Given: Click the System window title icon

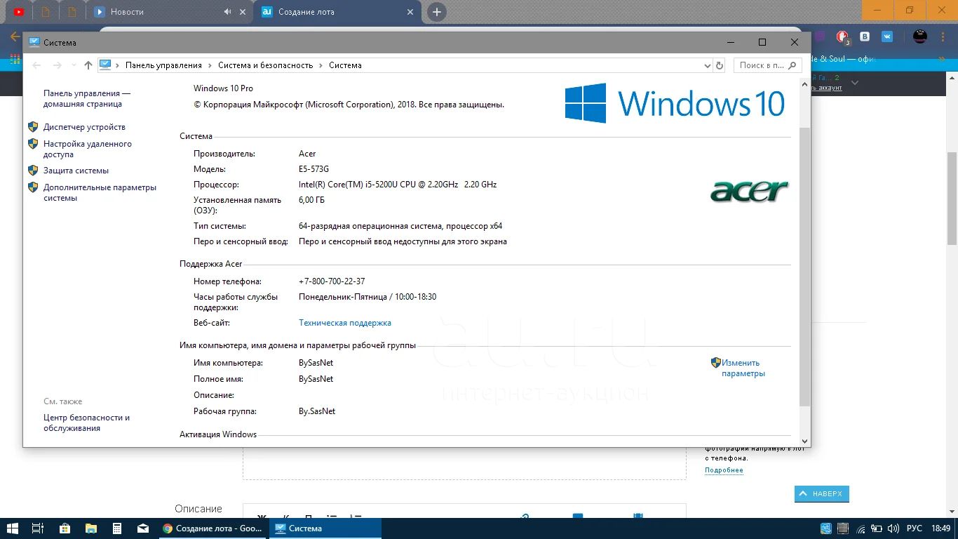Looking at the screenshot, I should (x=34, y=42).
